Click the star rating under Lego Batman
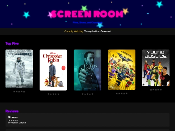 [122, 93]
